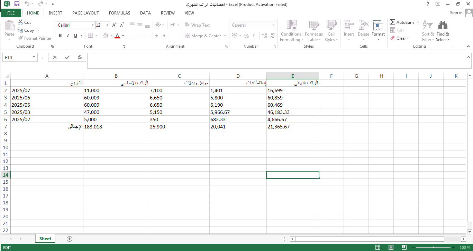Image resolution: width=473 pixels, height=251 pixels.
Task: Open the FILE tab
Action: [11, 13]
